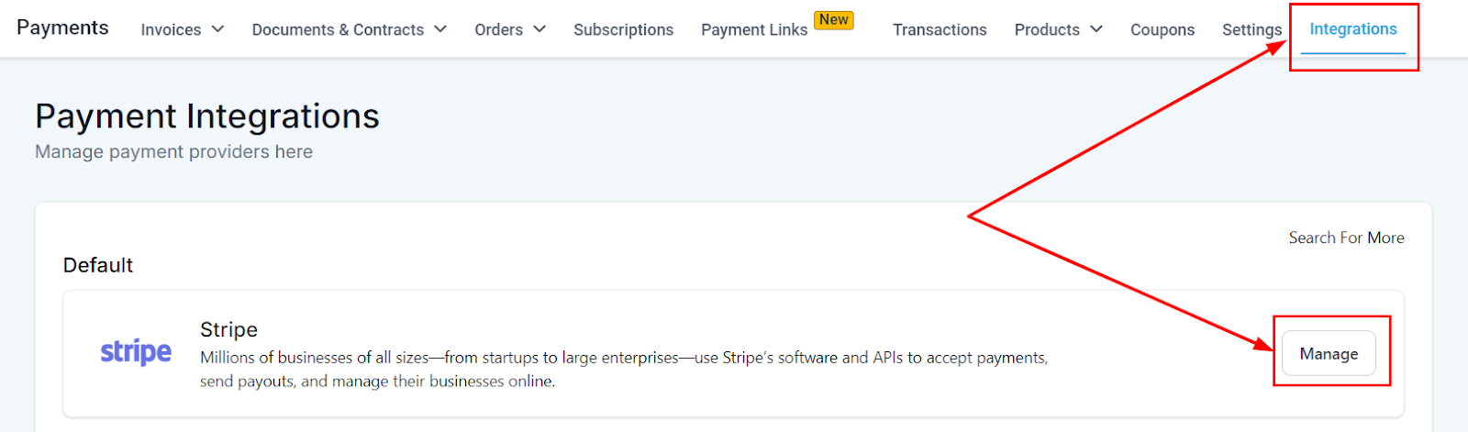This screenshot has height=432, width=1468.
Task: Switch to Transactions tab
Action: (x=940, y=29)
